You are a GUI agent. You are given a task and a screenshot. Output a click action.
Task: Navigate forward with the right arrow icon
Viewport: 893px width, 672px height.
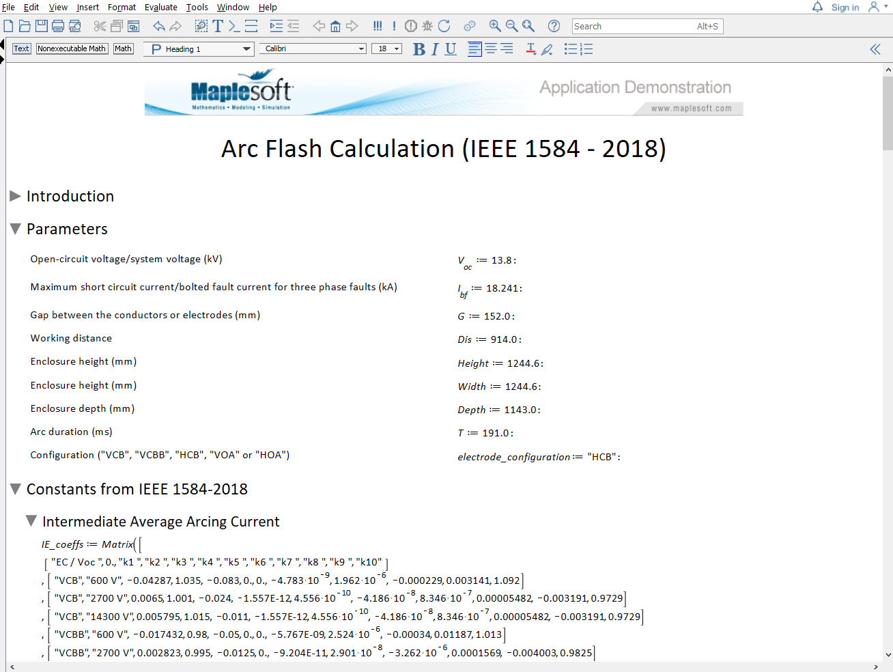(x=352, y=26)
